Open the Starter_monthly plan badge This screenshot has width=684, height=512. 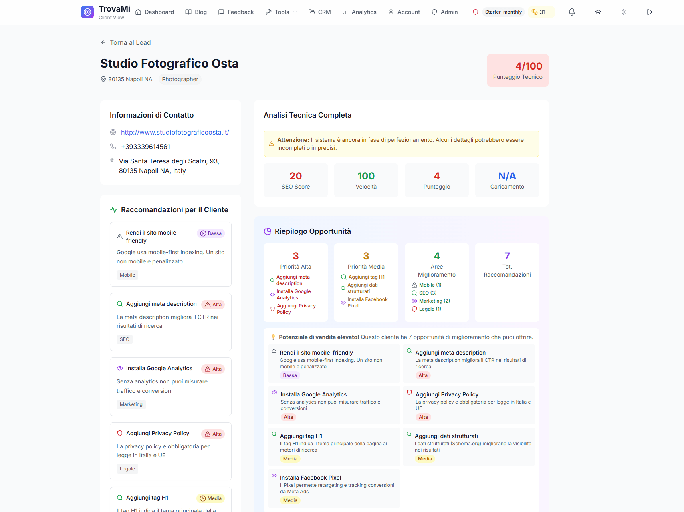pos(503,12)
